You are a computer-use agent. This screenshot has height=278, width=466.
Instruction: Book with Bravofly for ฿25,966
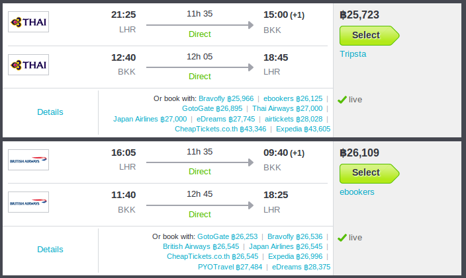click(x=226, y=98)
